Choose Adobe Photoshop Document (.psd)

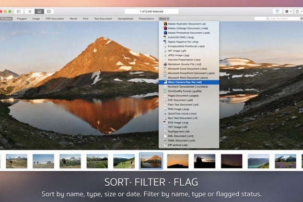coord(189,33)
